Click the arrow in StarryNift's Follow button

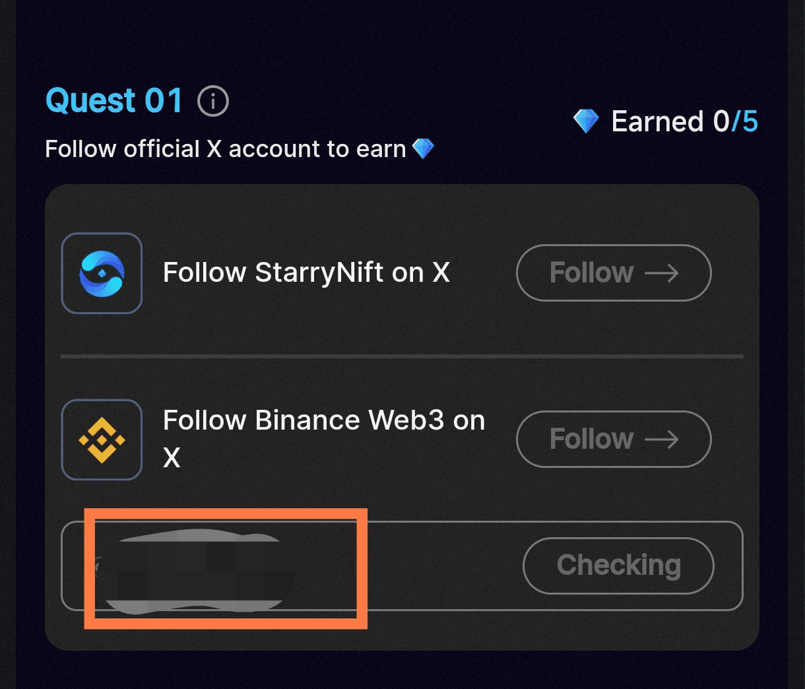coord(661,273)
